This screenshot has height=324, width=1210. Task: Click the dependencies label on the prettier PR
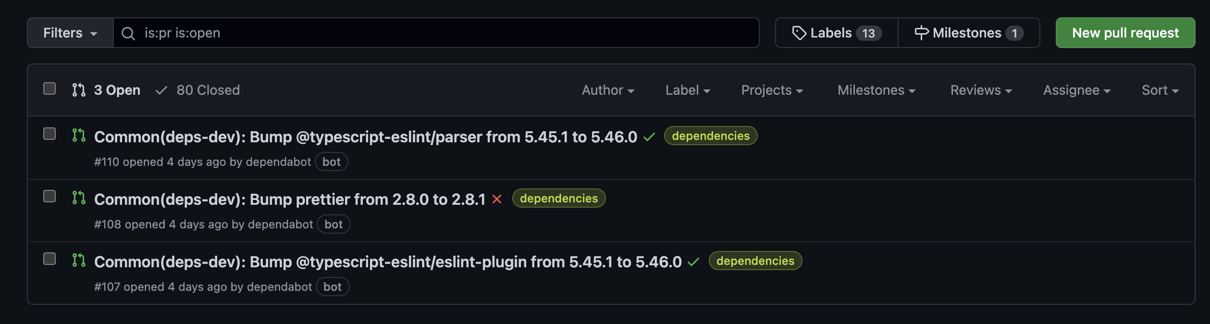[x=558, y=199]
